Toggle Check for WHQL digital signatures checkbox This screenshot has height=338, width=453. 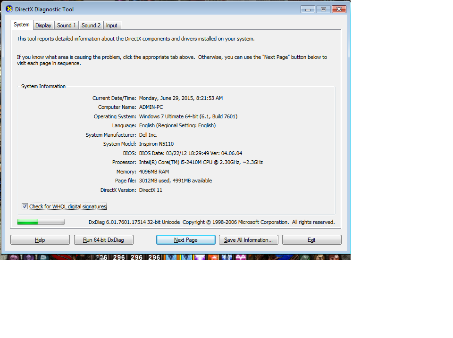[x=25, y=206]
